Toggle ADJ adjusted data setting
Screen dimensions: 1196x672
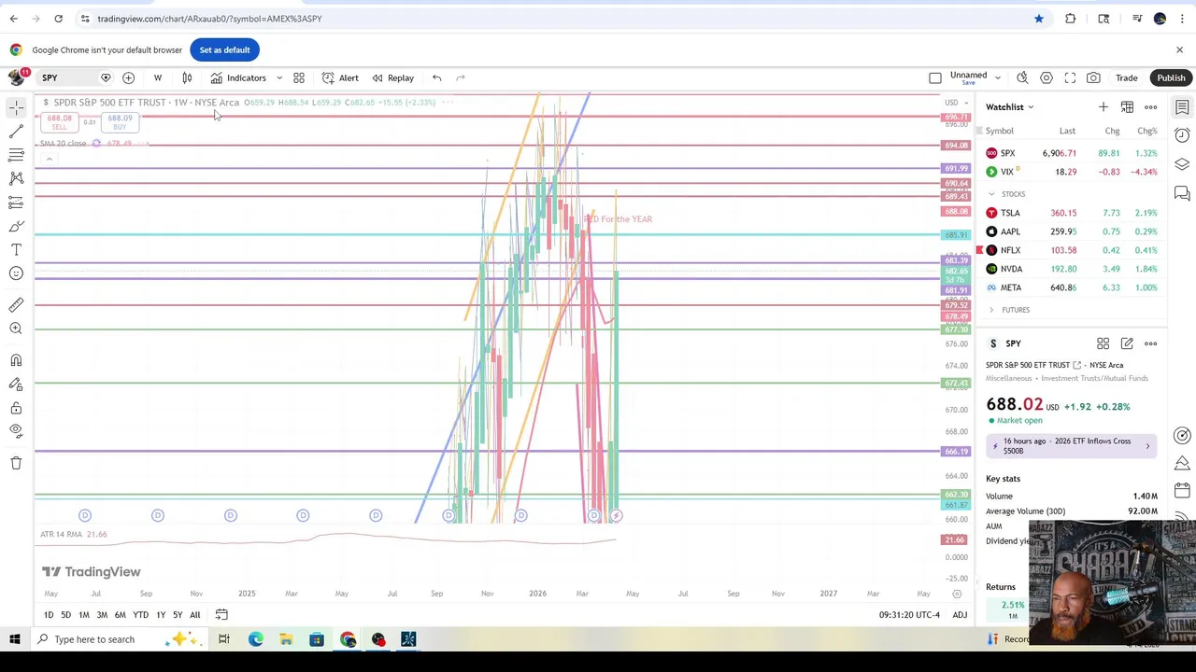[960, 615]
